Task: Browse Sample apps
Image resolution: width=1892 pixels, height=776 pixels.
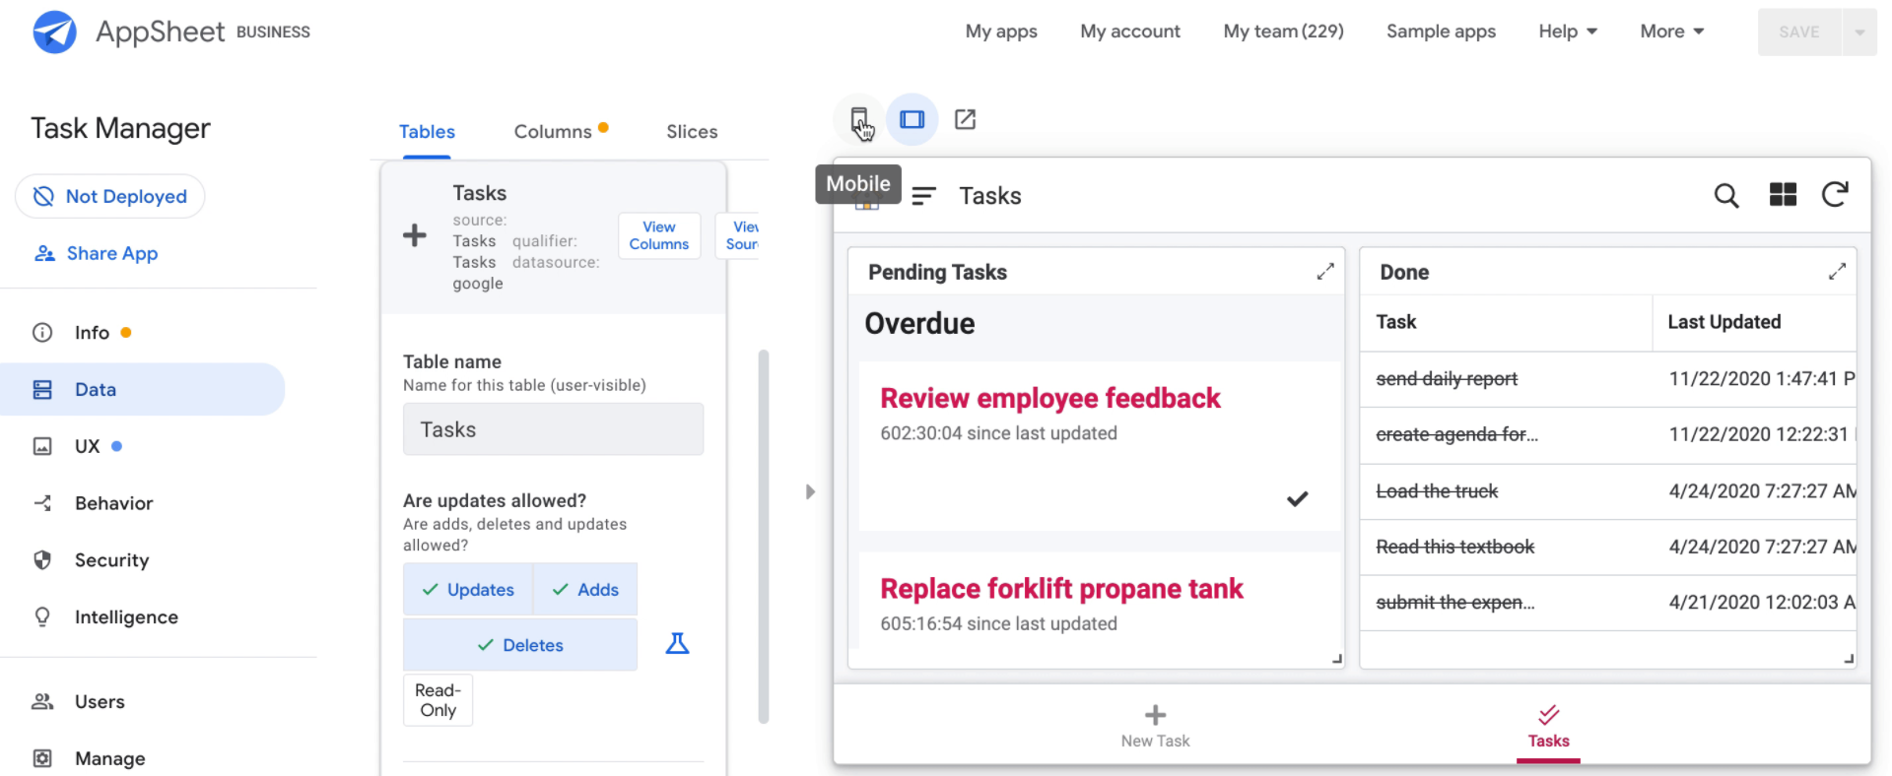Action: 1441,32
